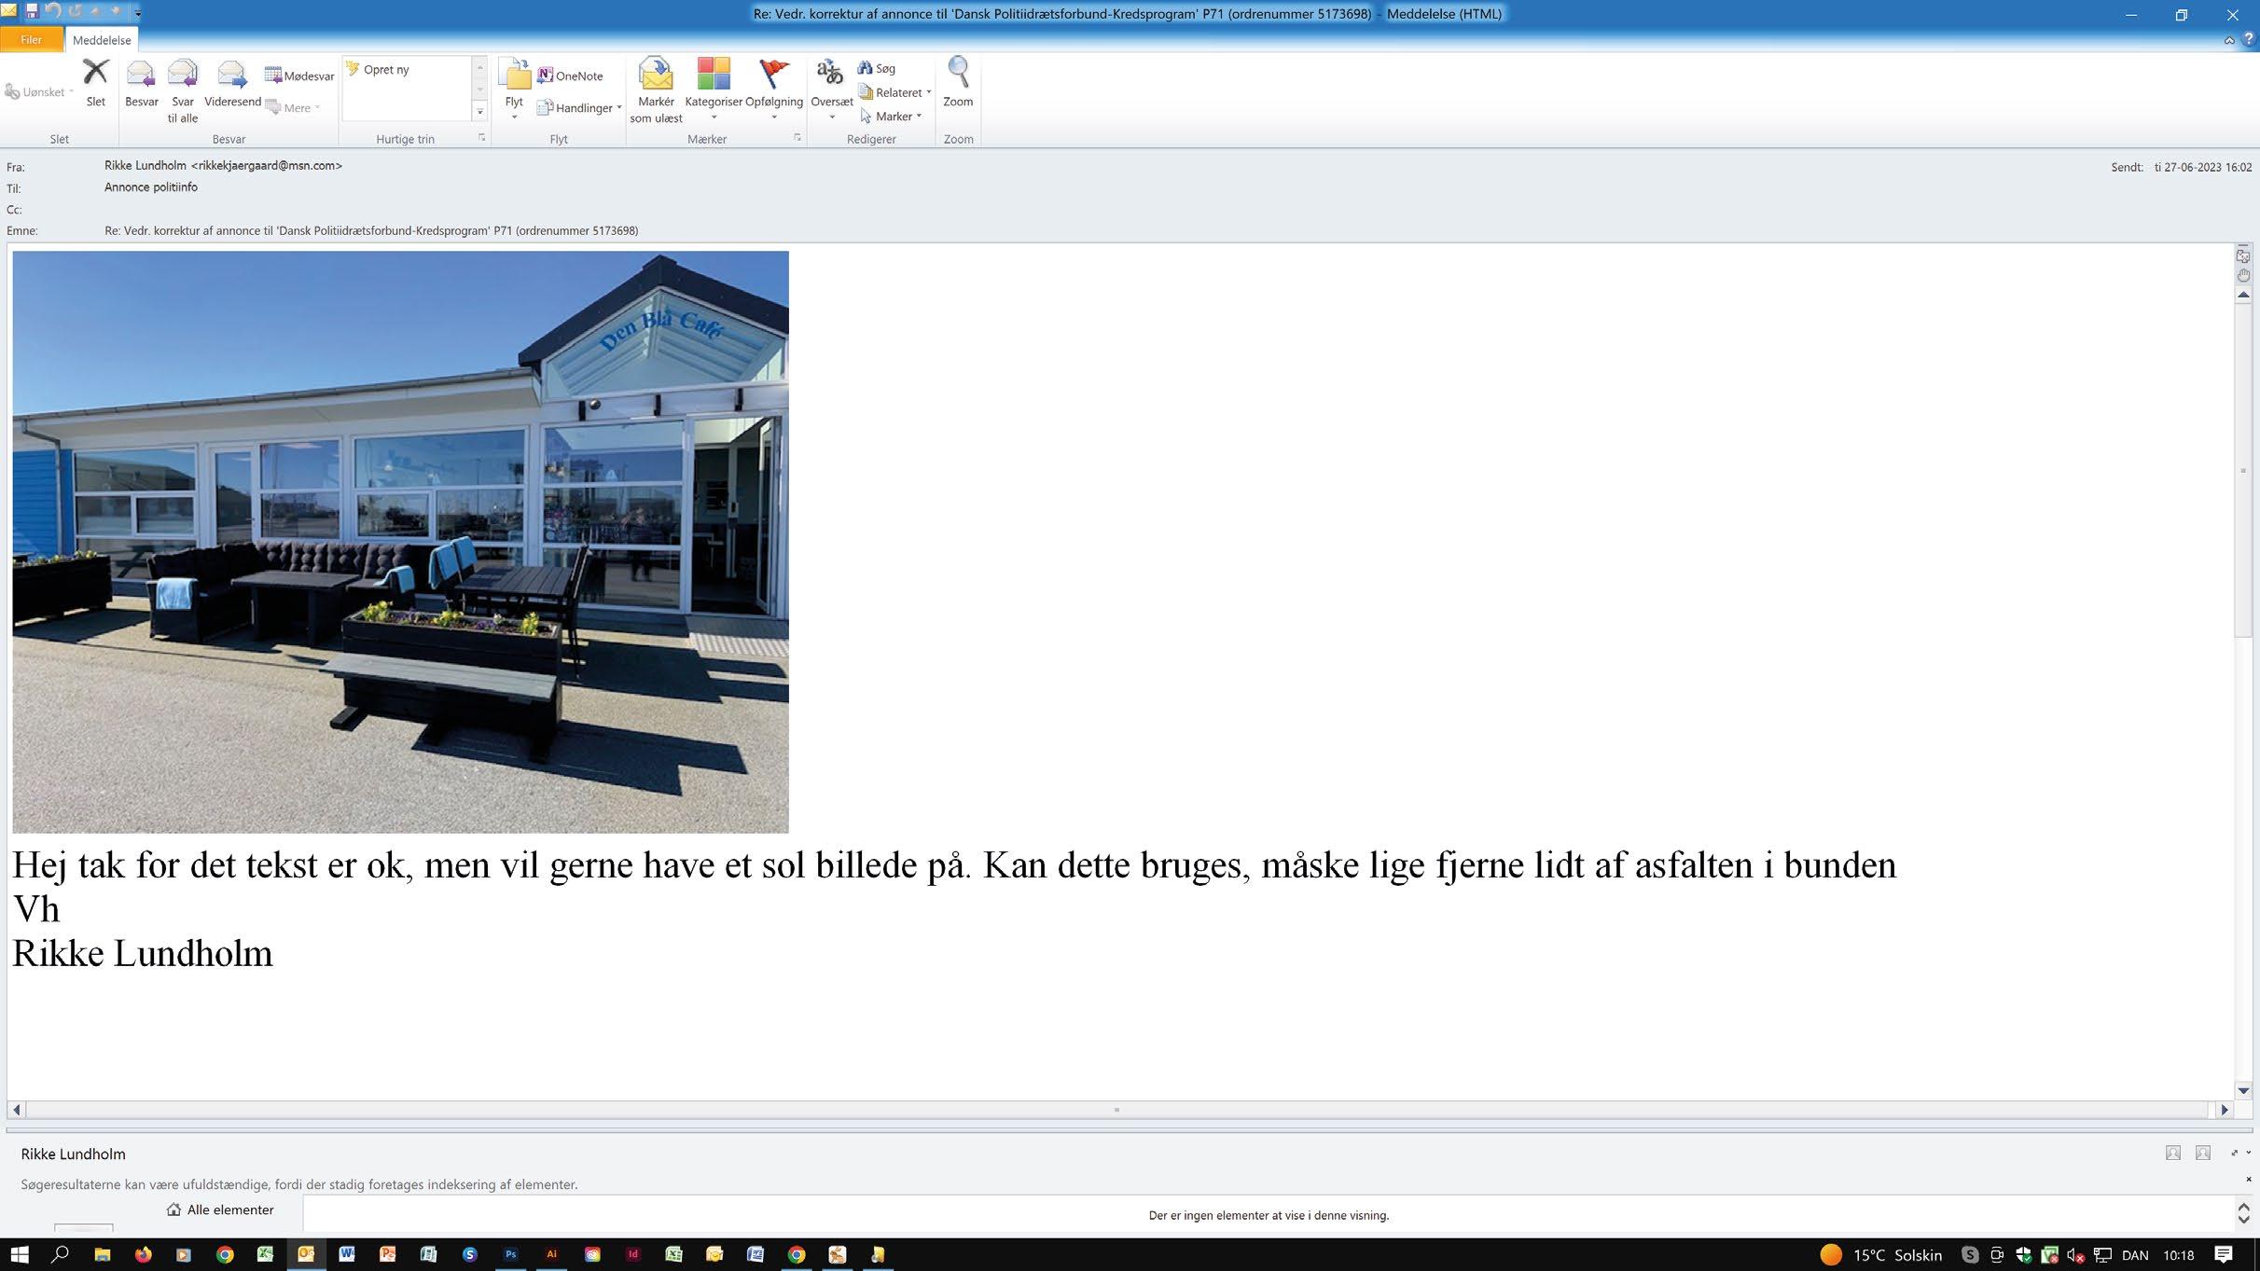The image size is (2260, 1271).
Task: Open the Filer tab
Action: 31,40
